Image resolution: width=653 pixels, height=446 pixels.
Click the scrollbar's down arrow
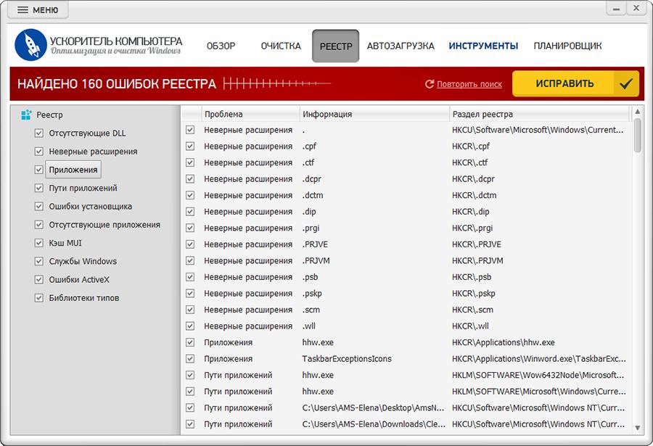click(637, 428)
